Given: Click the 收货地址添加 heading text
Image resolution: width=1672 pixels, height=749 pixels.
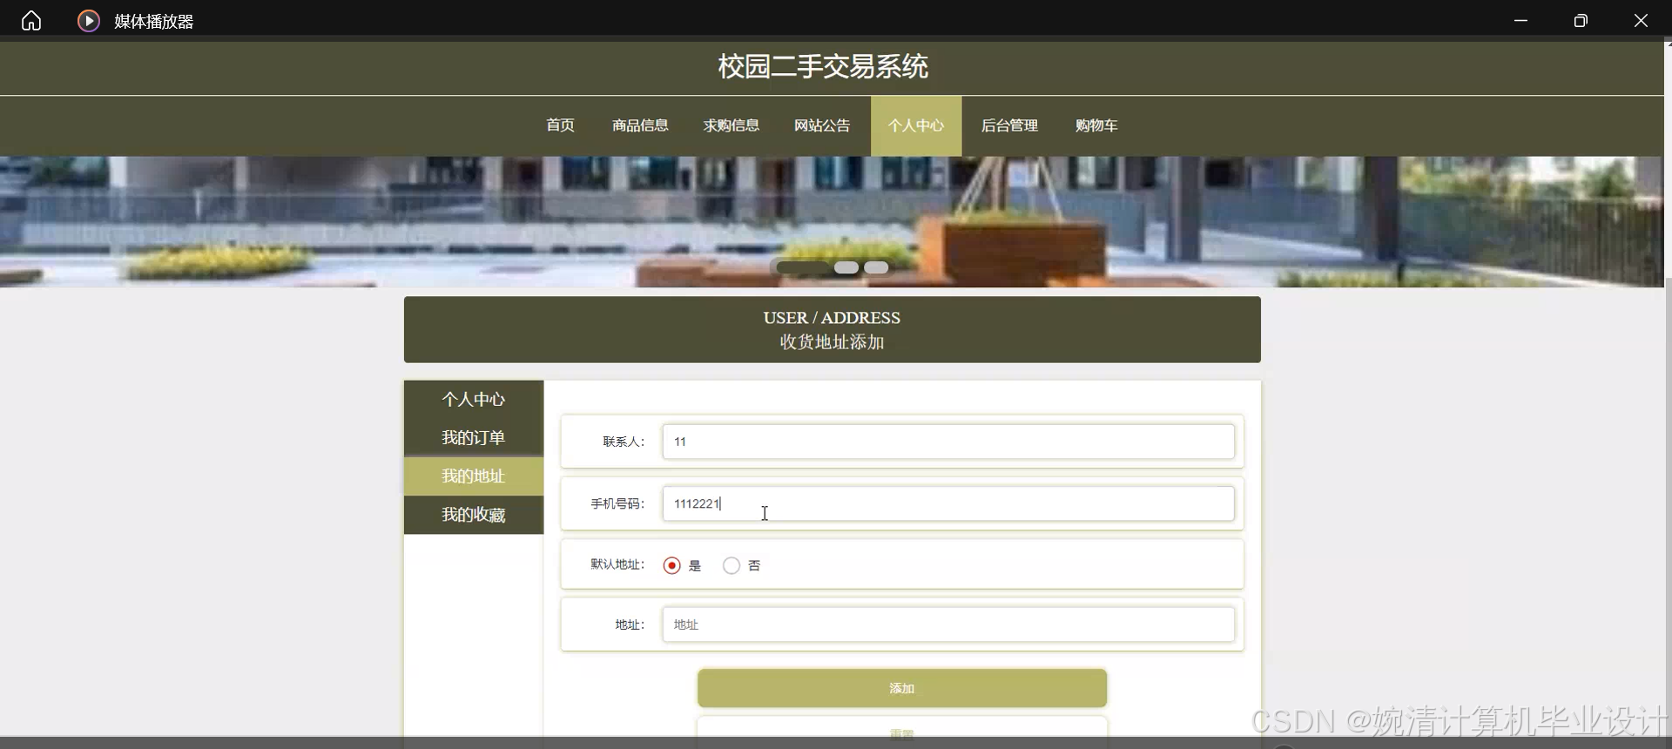Looking at the screenshot, I should pos(832,342).
